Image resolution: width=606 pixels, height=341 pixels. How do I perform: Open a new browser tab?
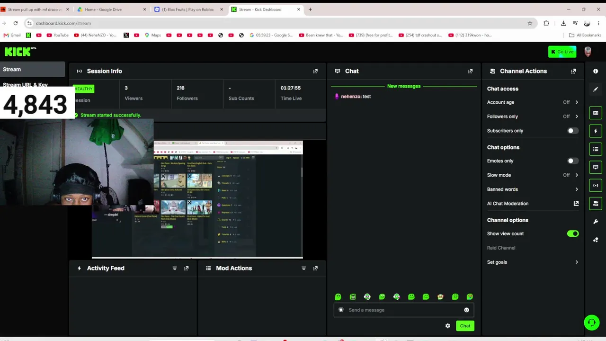(310, 9)
